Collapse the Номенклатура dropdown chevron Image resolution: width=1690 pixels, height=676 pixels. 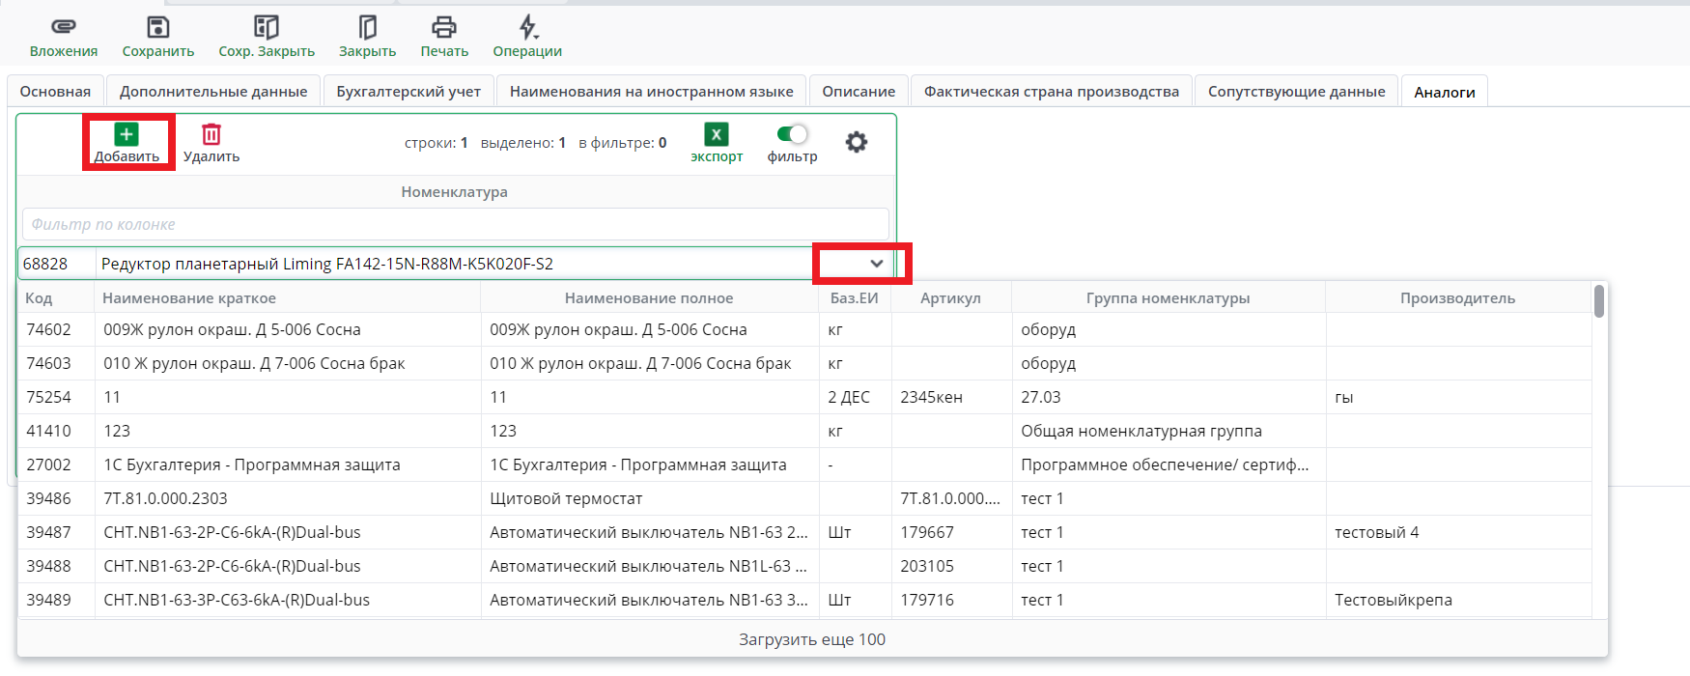point(876,264)
